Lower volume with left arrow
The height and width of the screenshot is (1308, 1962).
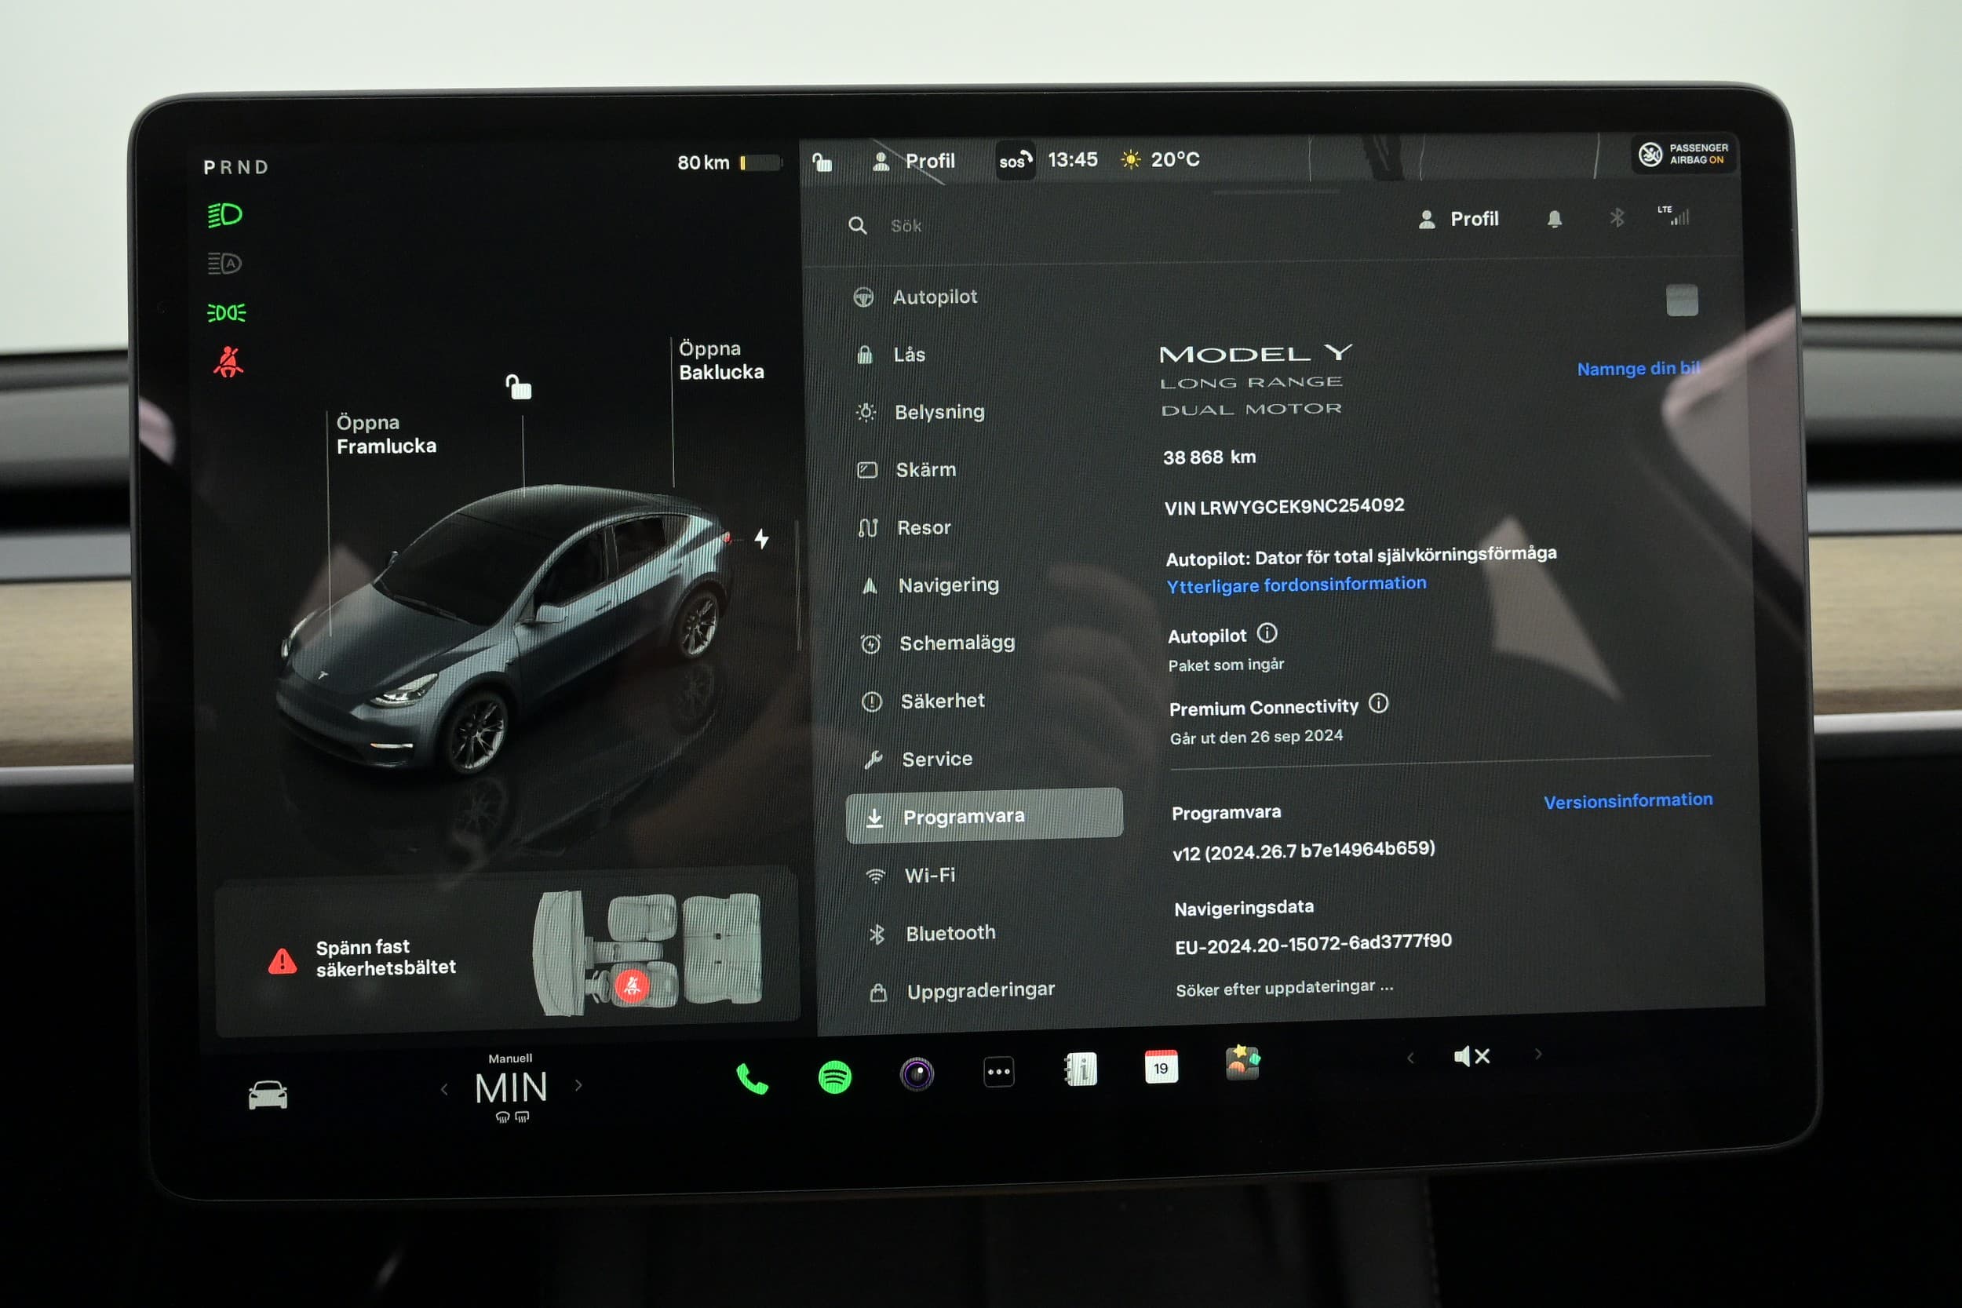tap(1410, 1058)
